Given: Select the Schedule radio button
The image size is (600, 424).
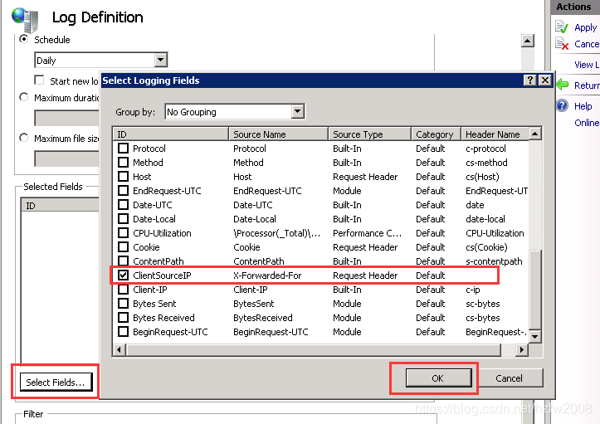Looking at the screenshot, I should (x=23, y=39).
